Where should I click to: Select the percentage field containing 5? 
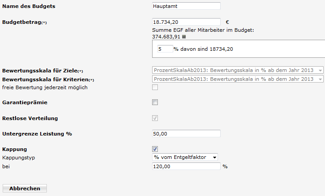pos(165,49)
